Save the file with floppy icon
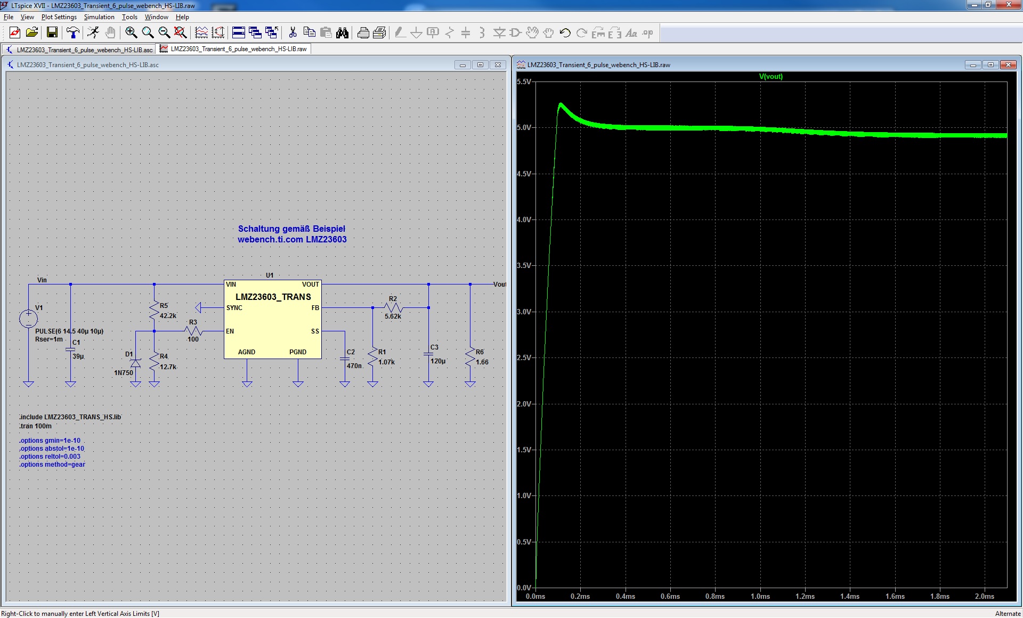1023x618 pixels. point(52,33)
